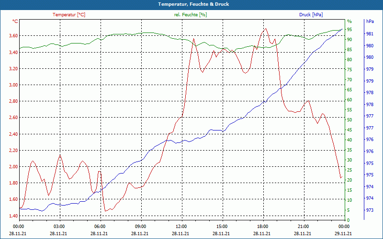
Task: Pick the "1,40" temperature axis tick
Action: coord(14,216)
